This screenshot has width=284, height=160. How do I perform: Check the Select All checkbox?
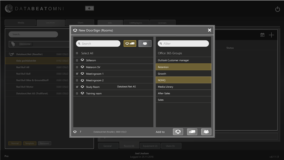click(77, 53)
